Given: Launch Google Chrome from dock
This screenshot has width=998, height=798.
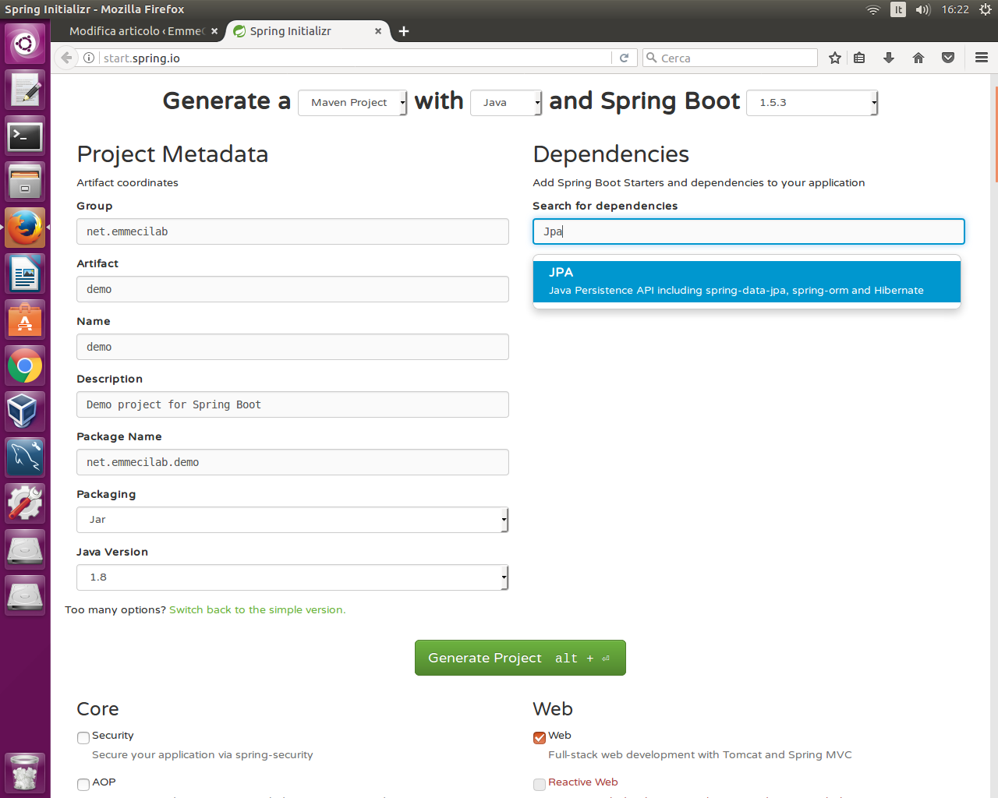Looking at the screenshot, I should 25,365.
